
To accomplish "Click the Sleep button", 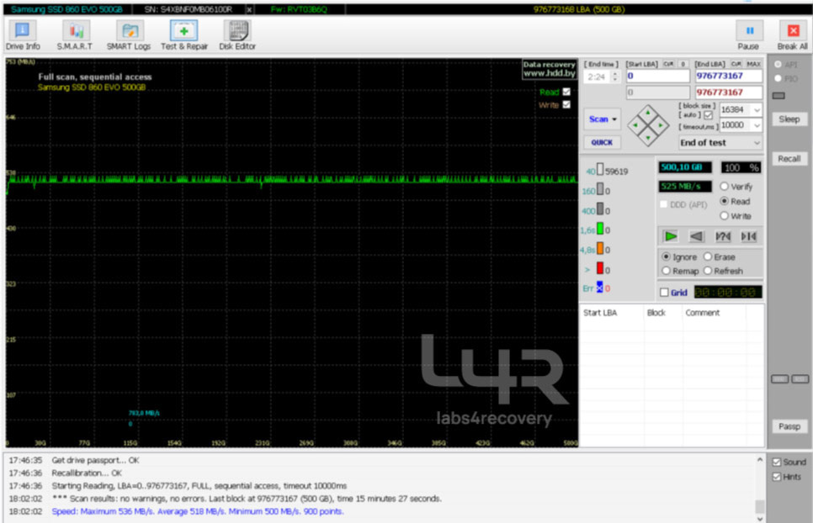I will [789, 119].
